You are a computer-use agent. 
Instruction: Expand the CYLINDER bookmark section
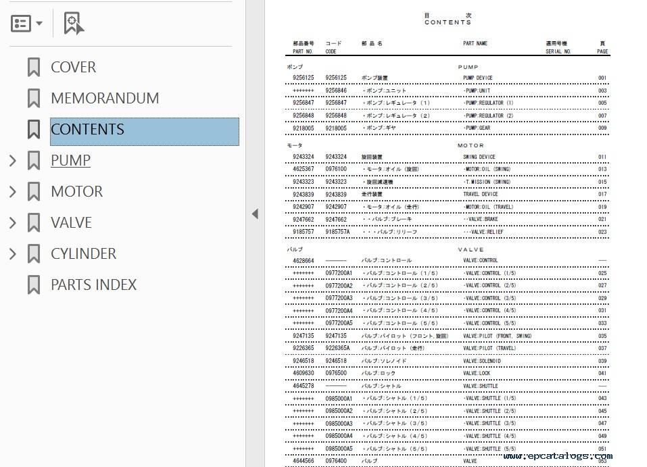point(13,253)
